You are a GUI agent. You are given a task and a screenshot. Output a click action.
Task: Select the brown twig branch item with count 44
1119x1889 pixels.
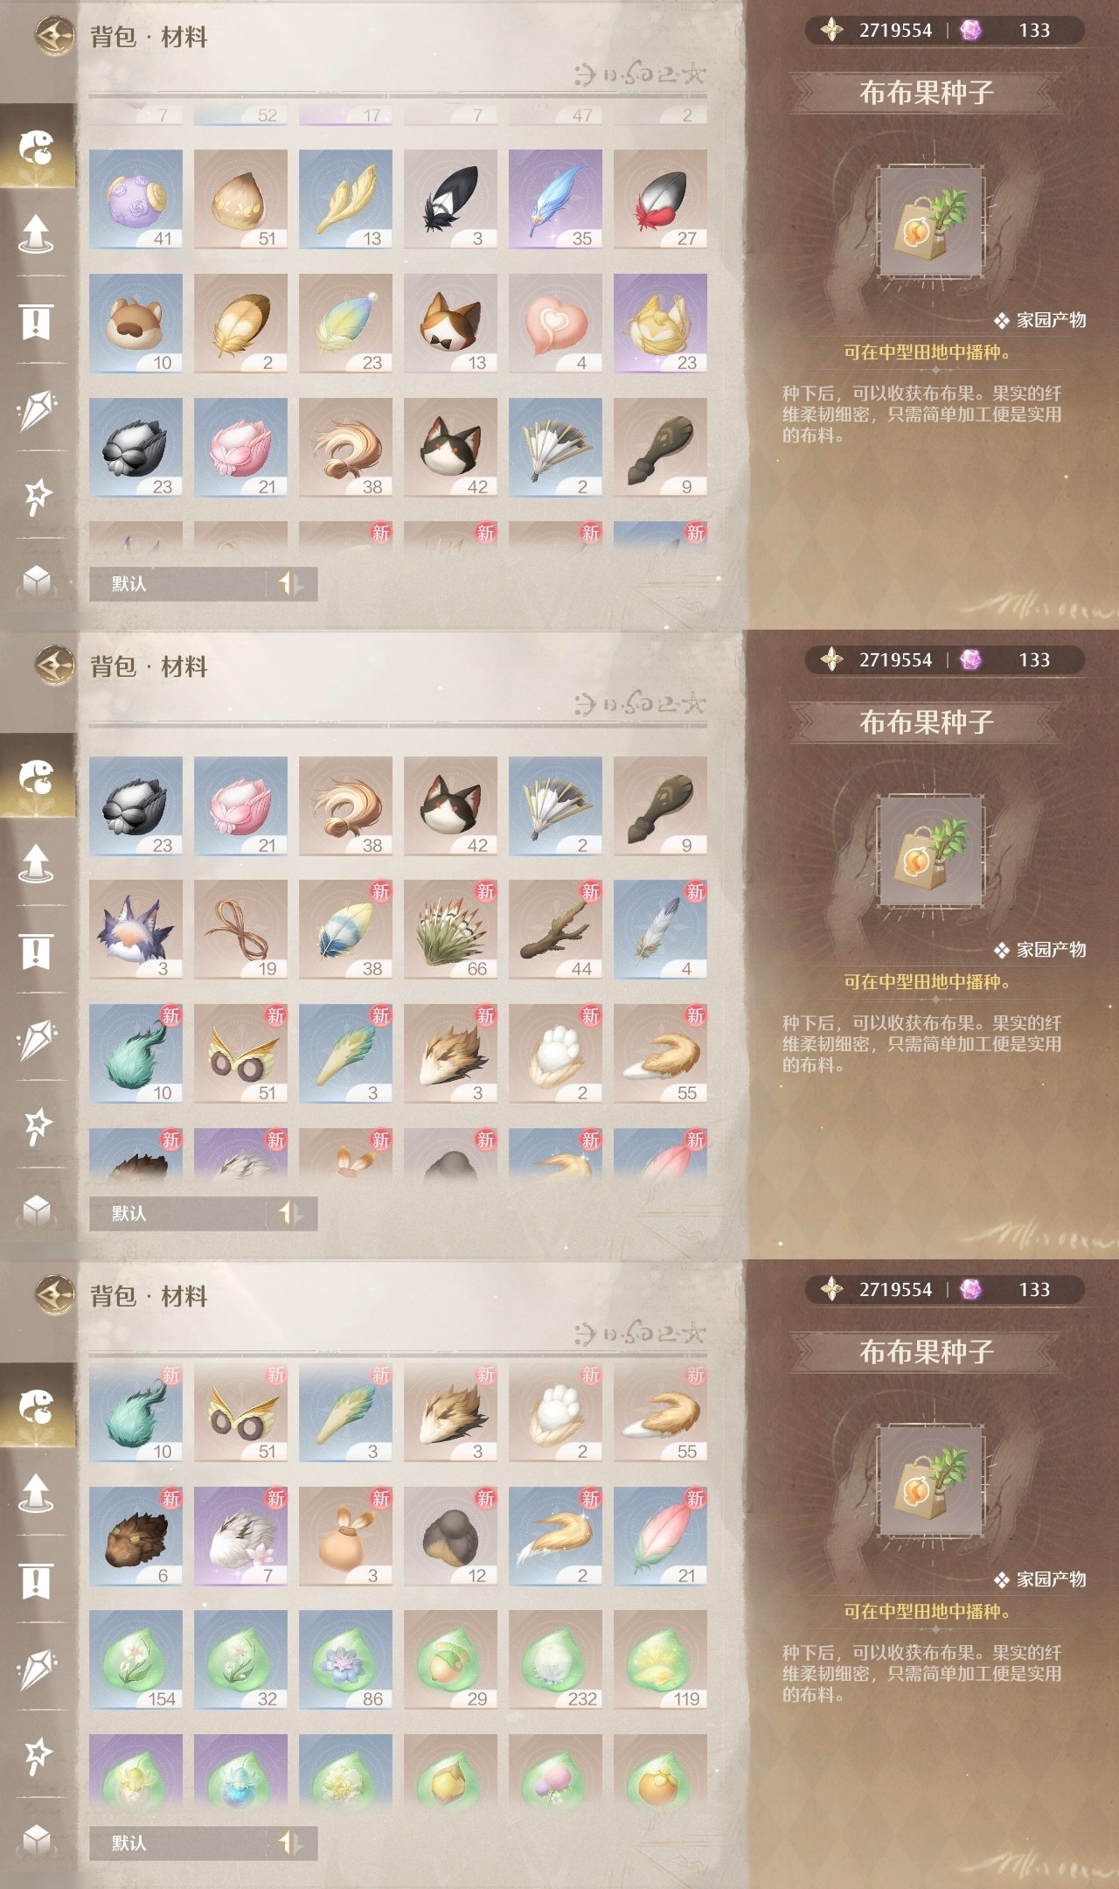click(x=555, y=930)
